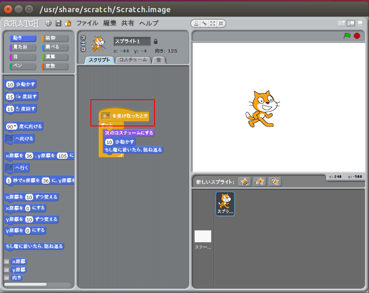Click the red stop sign
369x293 pixels.
[357, 36]
